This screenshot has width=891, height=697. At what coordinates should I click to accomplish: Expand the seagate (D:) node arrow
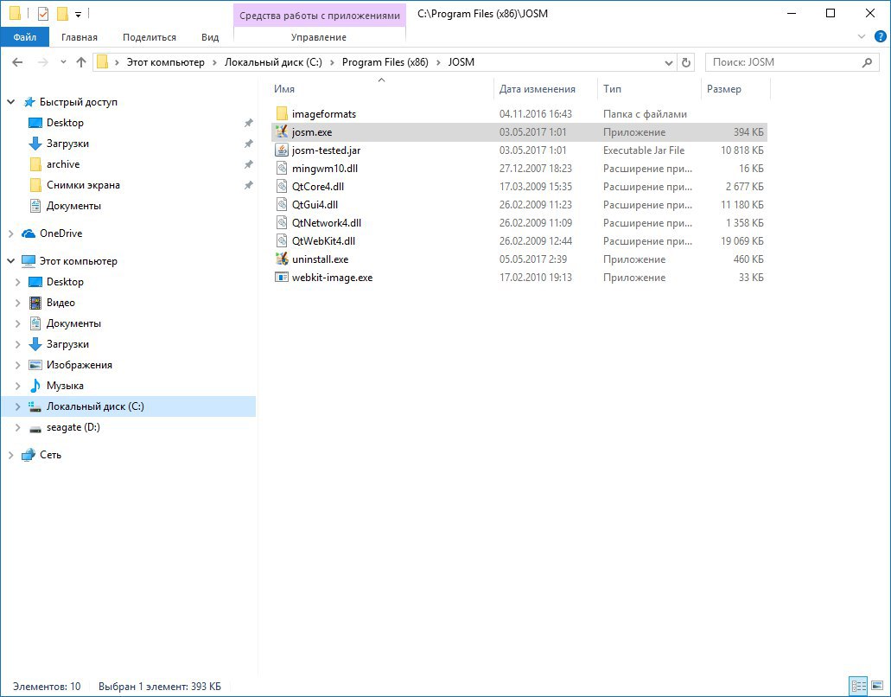point(17,427)
